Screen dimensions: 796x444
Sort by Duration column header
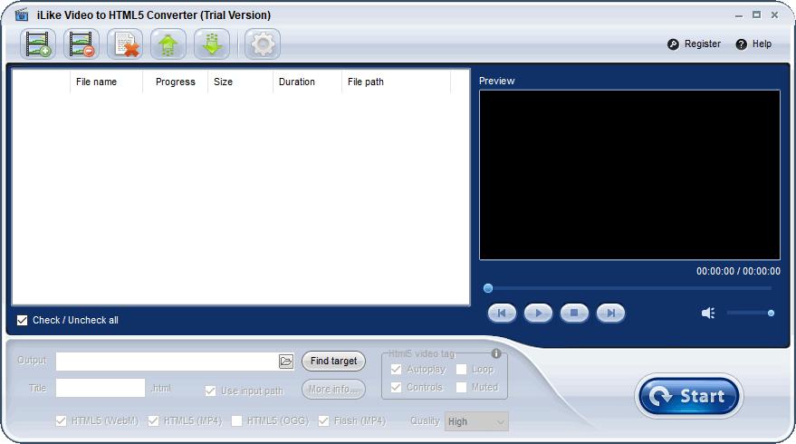(296, 82)
